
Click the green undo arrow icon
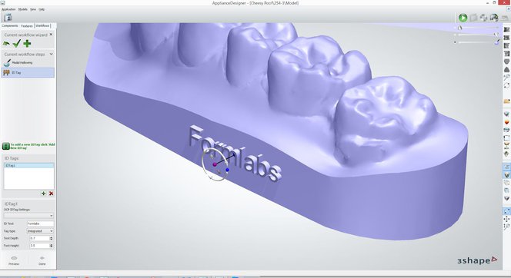6,43
